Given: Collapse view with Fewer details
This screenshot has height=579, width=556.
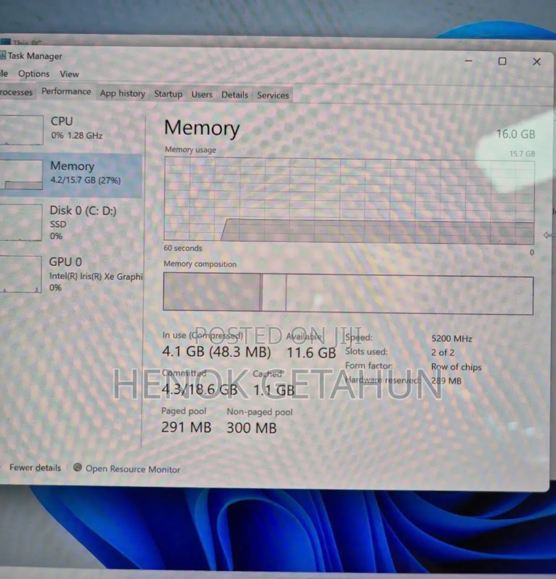Looking at the screenshot, I should click(x=35, y=468).
